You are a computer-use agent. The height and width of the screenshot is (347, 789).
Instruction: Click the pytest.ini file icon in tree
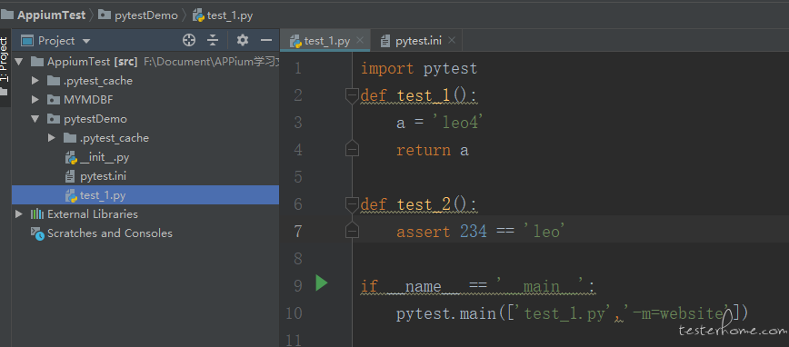[71, 176]
